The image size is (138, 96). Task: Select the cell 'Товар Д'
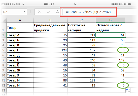20,55
